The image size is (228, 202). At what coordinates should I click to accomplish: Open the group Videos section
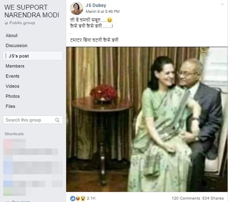coord(13,86)
